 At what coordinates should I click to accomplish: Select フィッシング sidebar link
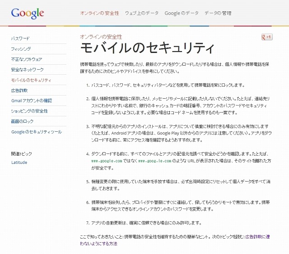(21, 49)
